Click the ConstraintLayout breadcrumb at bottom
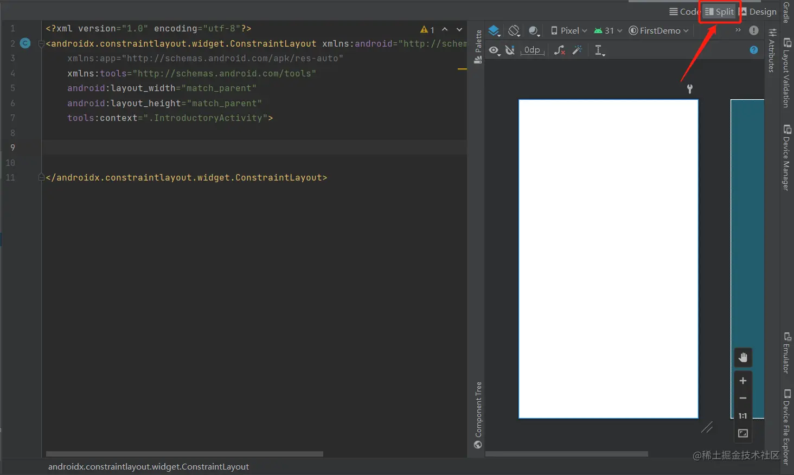Image resolution: width=794 pixels, height=475 pixels. click(149, 466)
